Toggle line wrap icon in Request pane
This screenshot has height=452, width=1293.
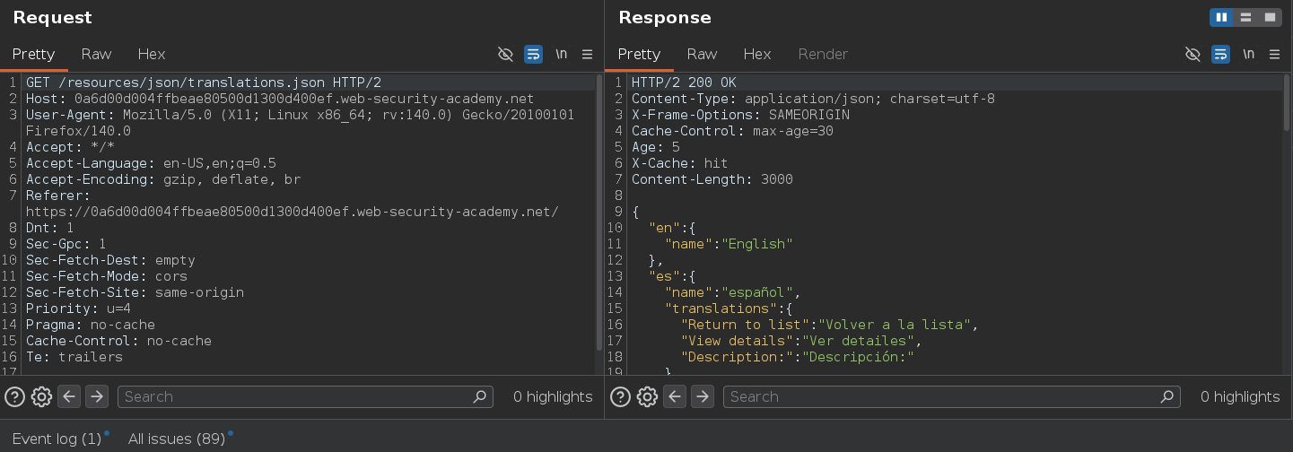coord(533,55)
